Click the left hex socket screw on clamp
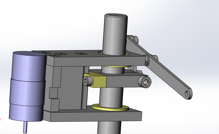This screenshot has height=134, width=219. pyautogui.click(x=86, y=81)
